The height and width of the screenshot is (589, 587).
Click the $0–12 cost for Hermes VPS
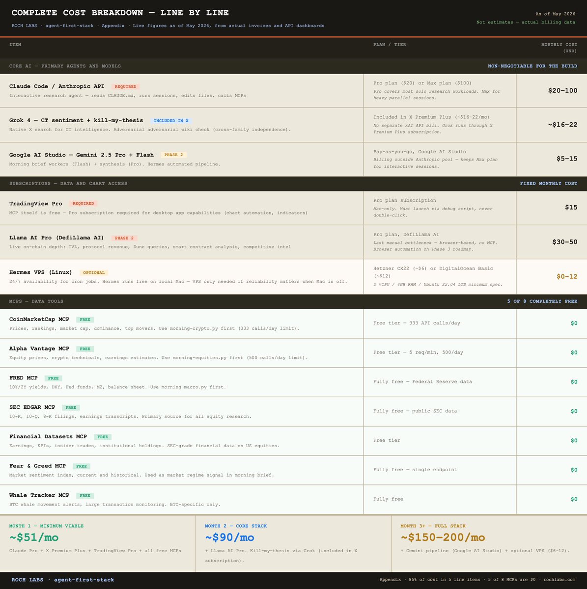click(x=567, y=276)
